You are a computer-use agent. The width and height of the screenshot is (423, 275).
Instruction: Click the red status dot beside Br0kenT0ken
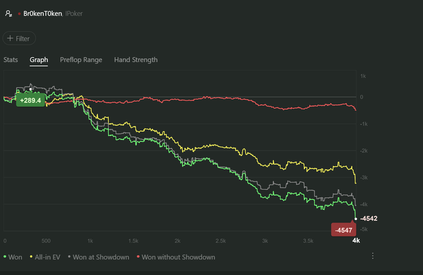[19, 13]
